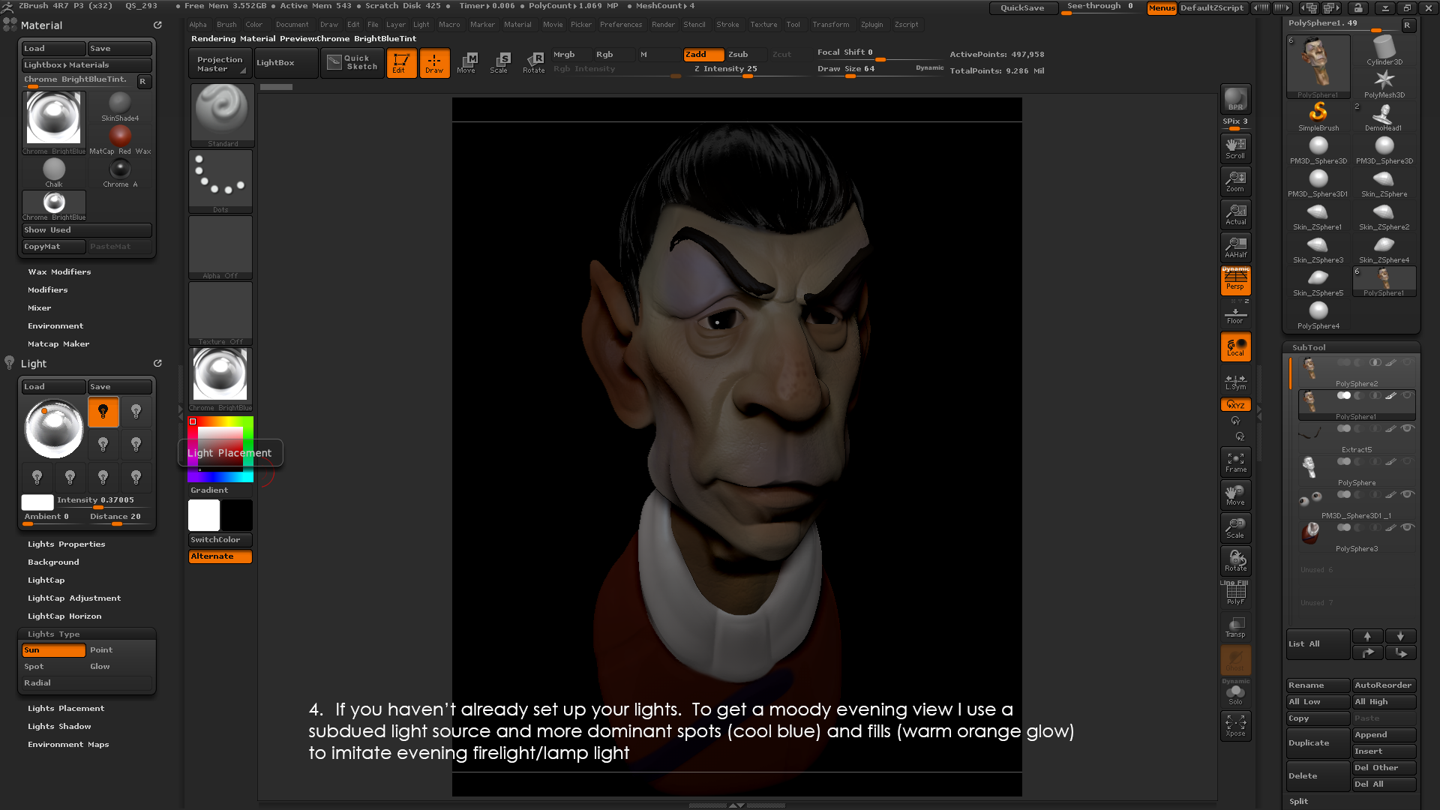This screenshot has width=1440, height=810.
Task: Click the BPR render button
Action: 1235,99
